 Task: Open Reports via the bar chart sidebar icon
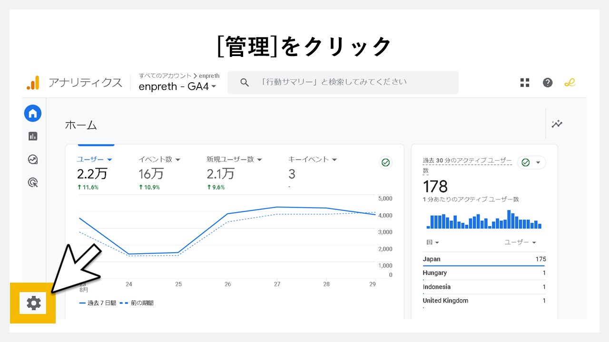pos(32,136)
